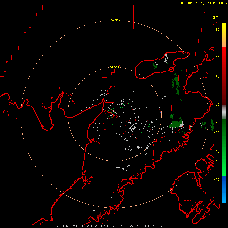Click the 80 value on velocity scale

coord(218,39)
